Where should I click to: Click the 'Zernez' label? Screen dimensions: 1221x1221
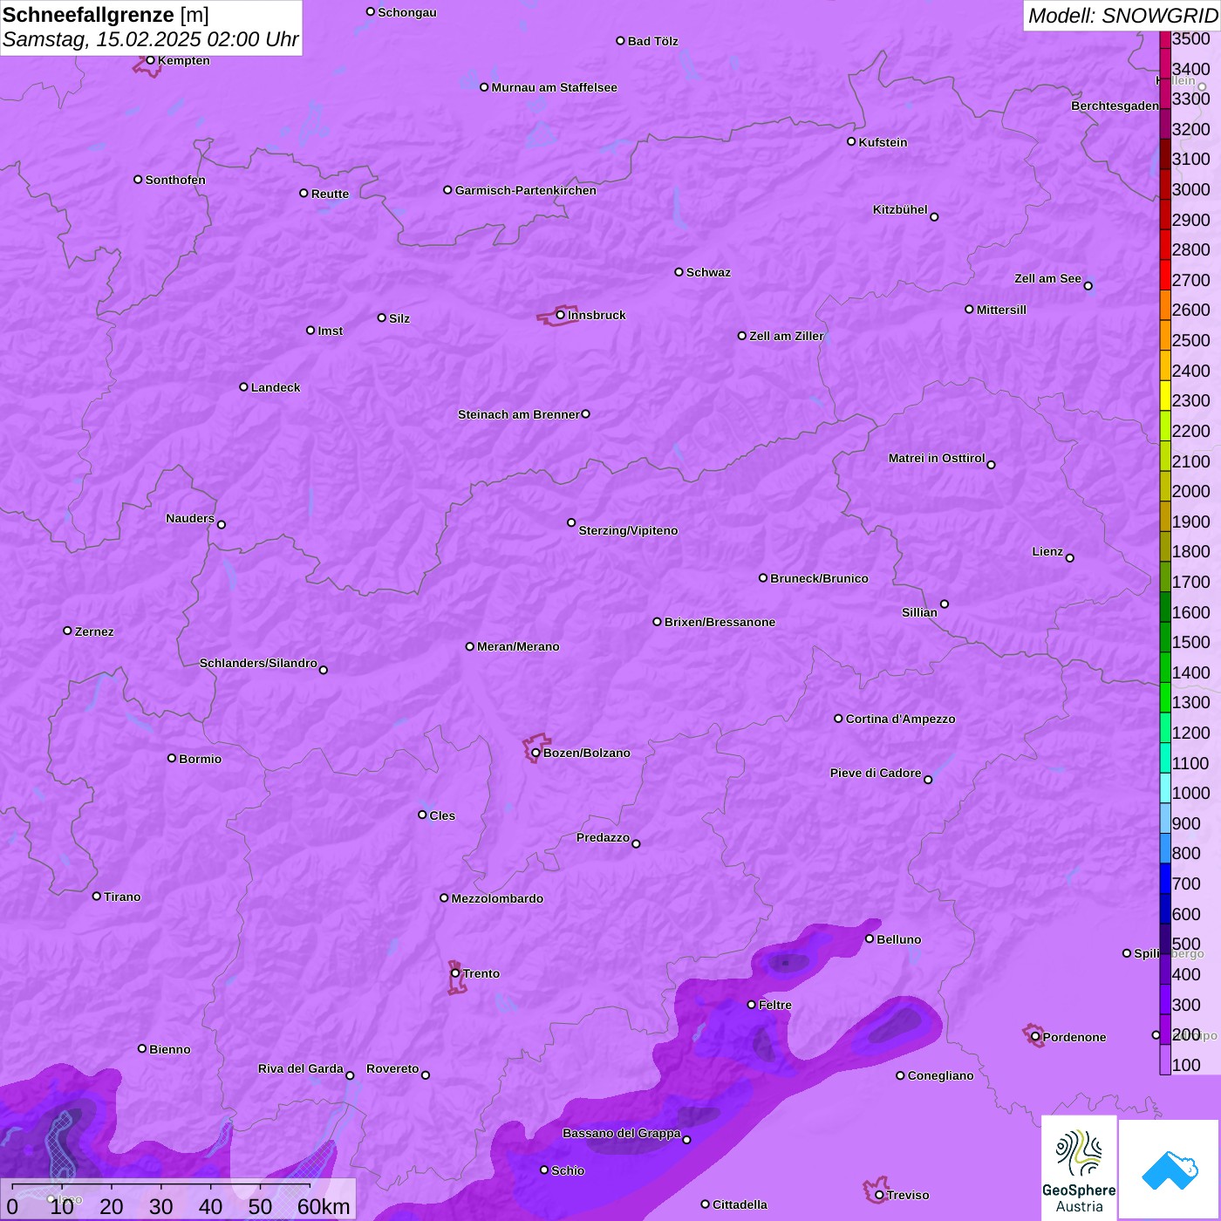coord(94,631)
